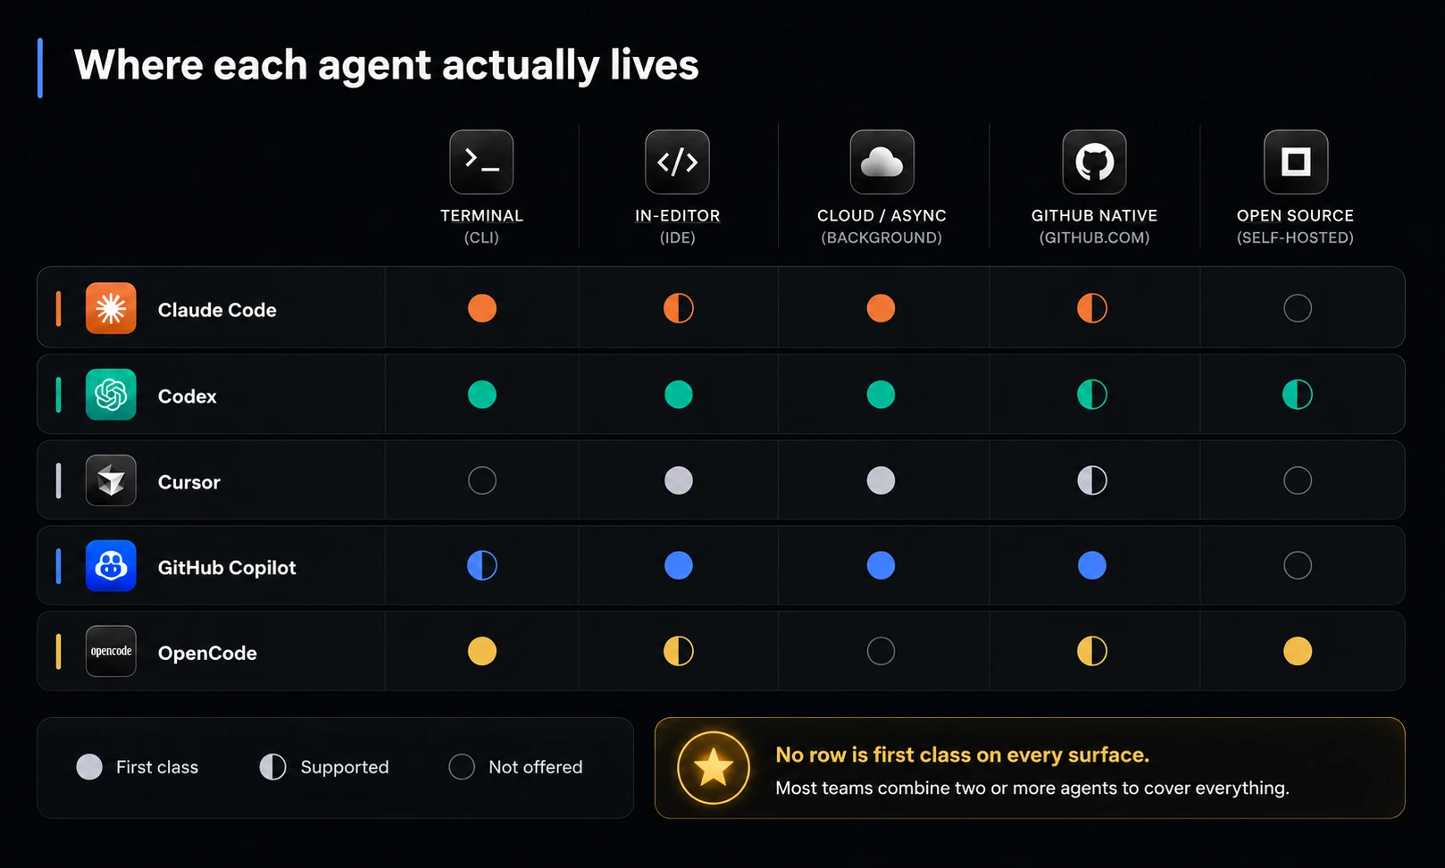Click Codex's Open Source half green dot
The width and height of the screenshot is (1445, 868).
tap(1298, 394)
